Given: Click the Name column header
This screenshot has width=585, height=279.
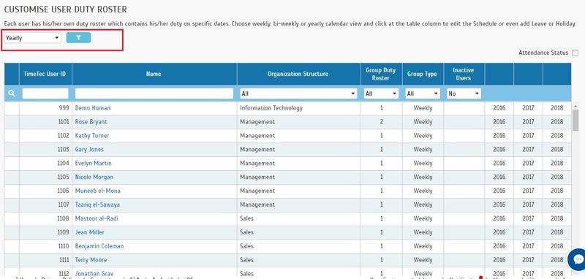Looking at the screenshot, I should pyautogui.click(x=154, y=74).
